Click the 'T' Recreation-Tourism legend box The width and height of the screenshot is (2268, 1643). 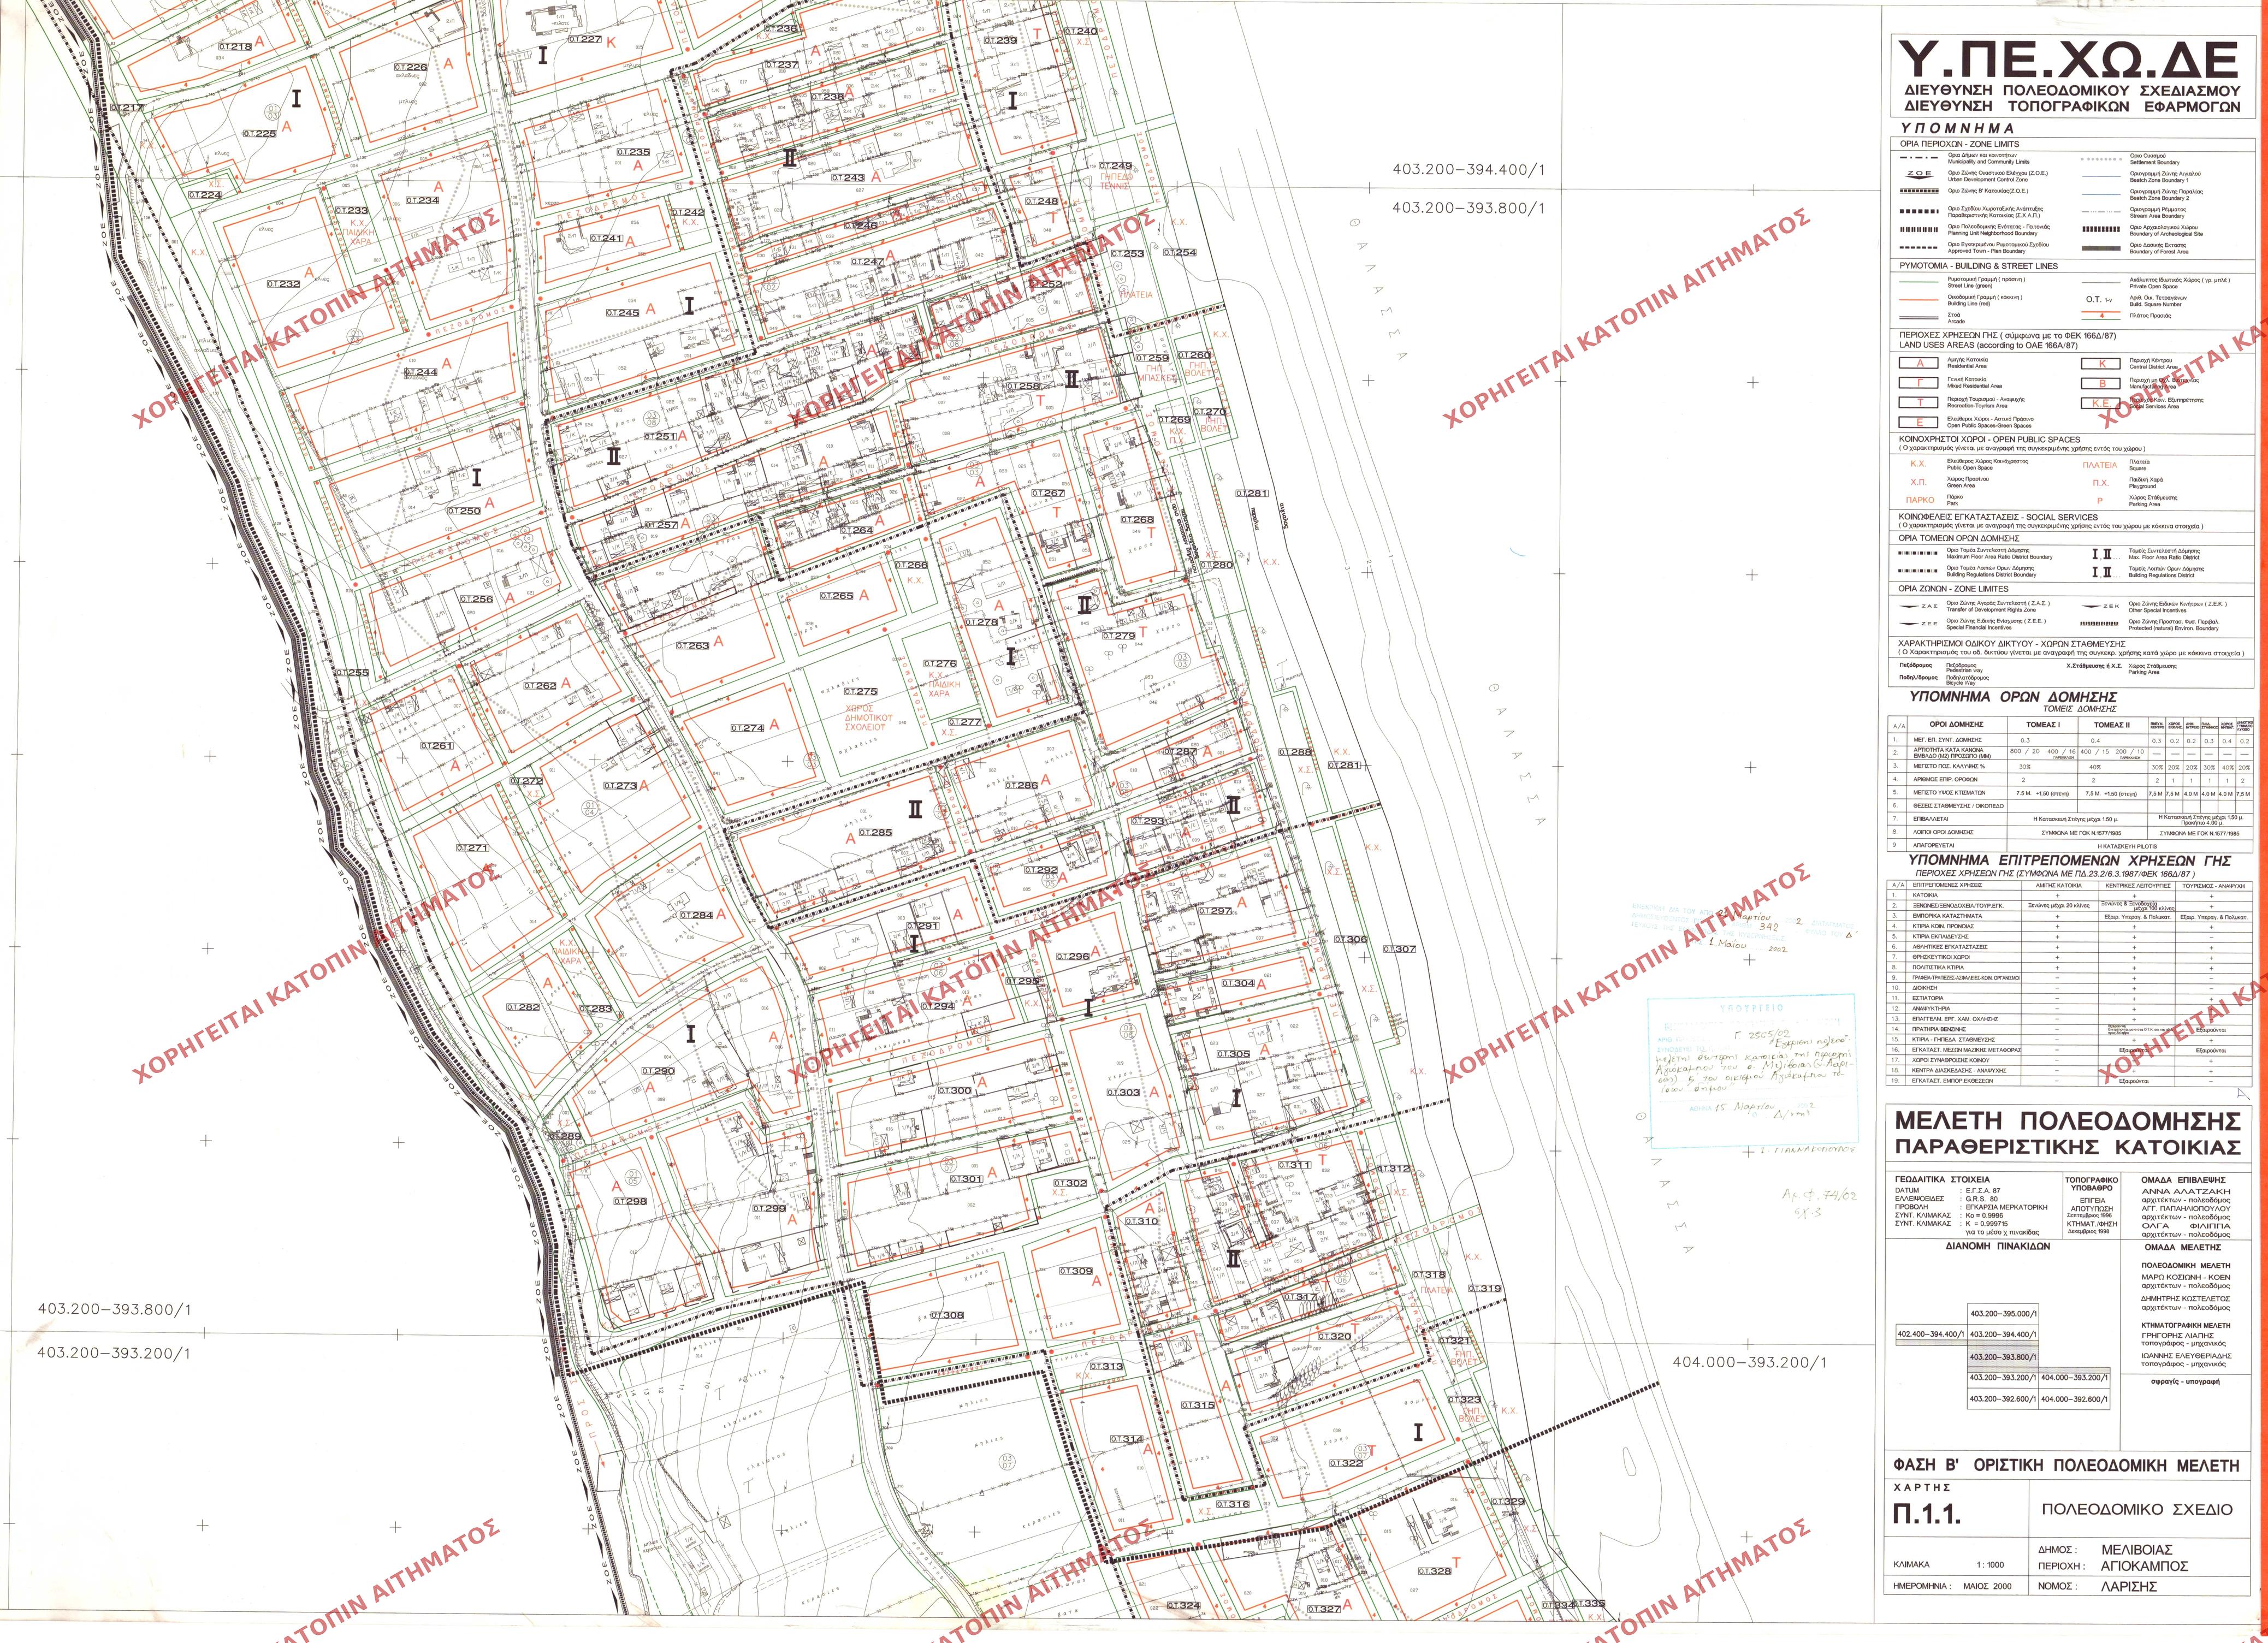coord(1919,403)
